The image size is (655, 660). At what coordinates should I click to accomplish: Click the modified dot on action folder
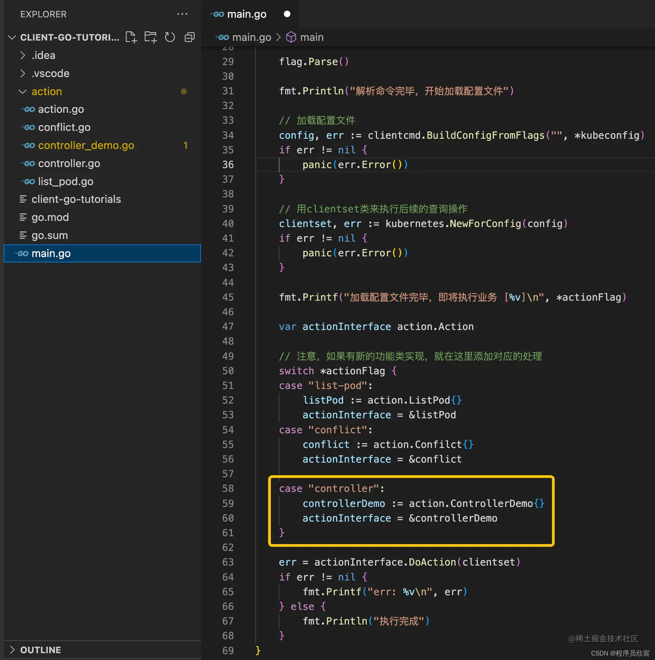click(x=184, y=91)
